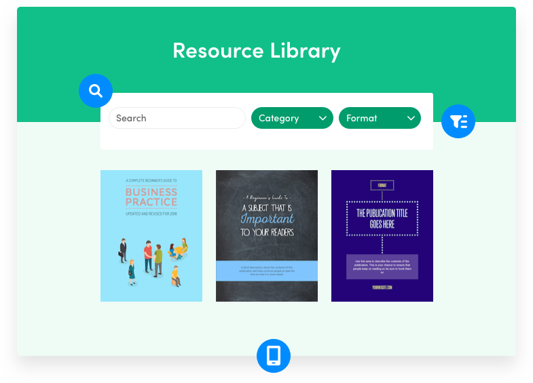The image size is (533, 383).
Task: Click the FORMAT tag box on purple cover
Action: click(x=382, y=185)
